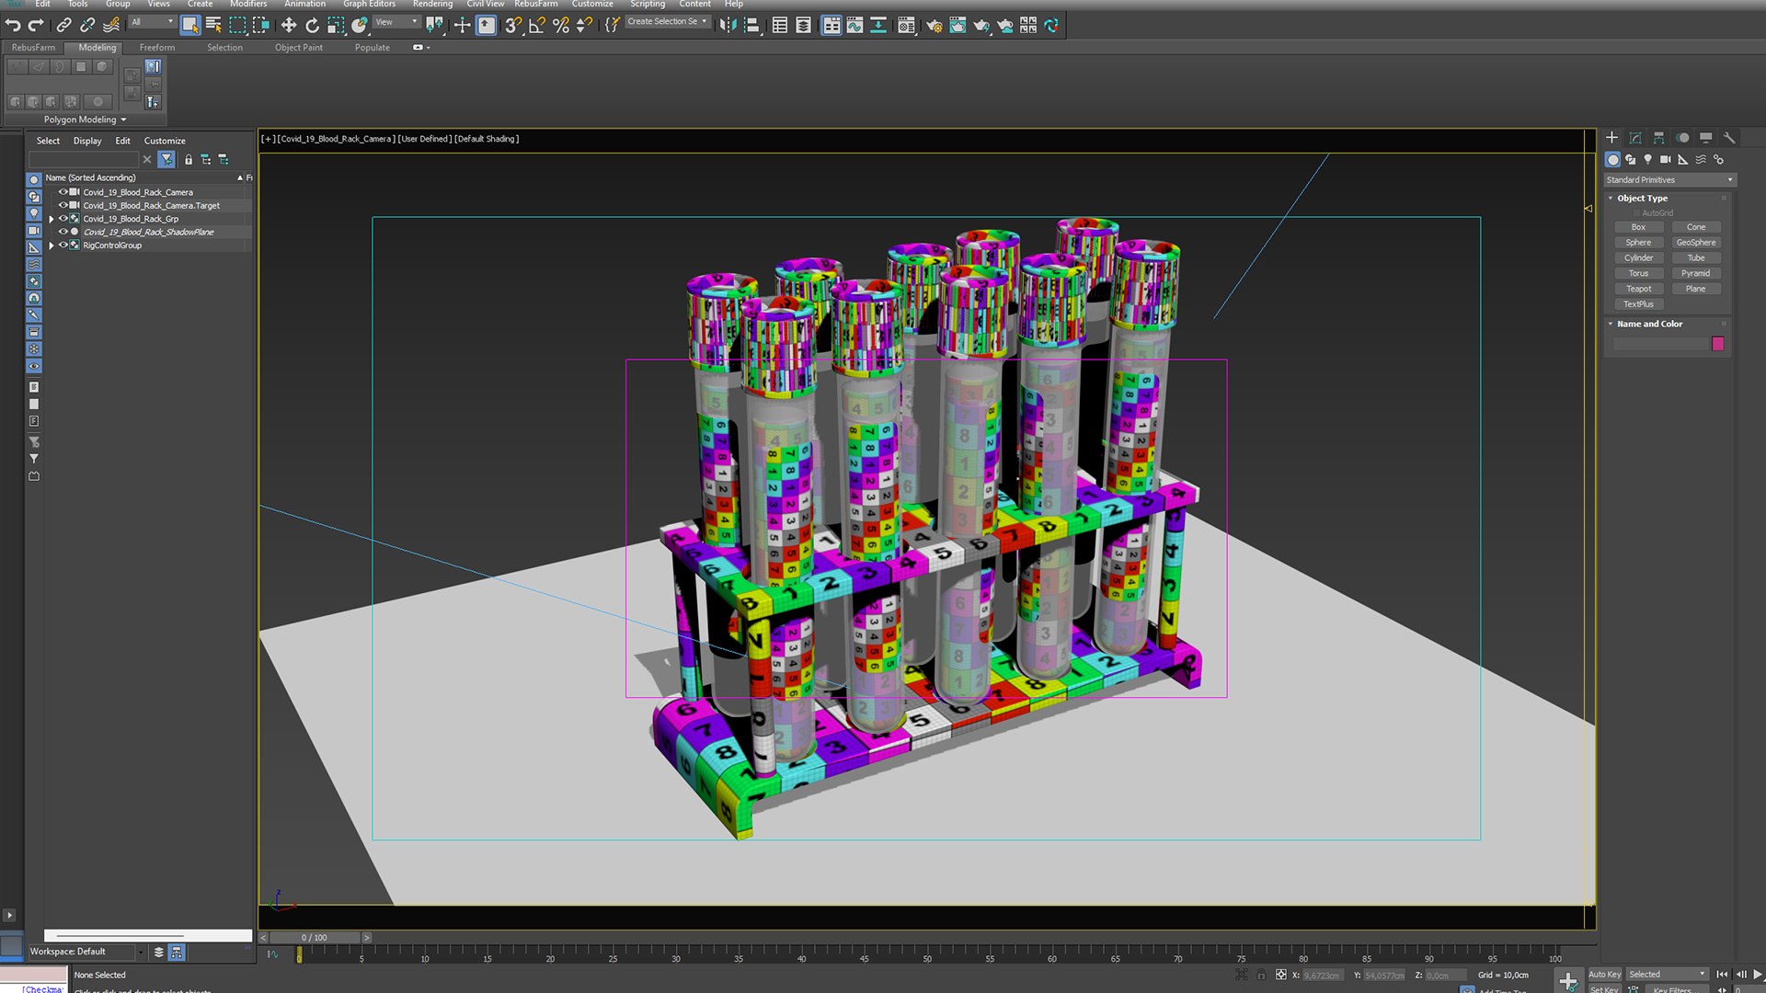
Task: Toggle the Percent Snap icon
Action: point(560,26)
